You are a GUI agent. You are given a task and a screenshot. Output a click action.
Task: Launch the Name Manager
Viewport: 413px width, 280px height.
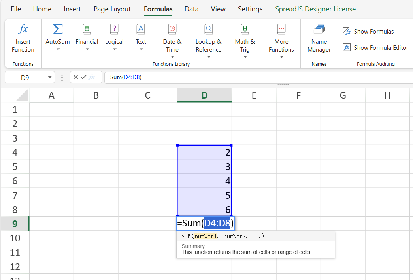(319, 38)
